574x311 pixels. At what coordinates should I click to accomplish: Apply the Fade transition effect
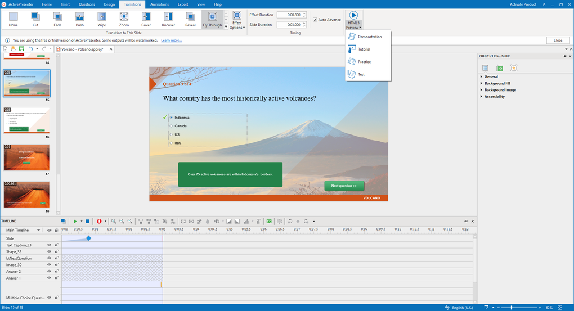(57, 19)
